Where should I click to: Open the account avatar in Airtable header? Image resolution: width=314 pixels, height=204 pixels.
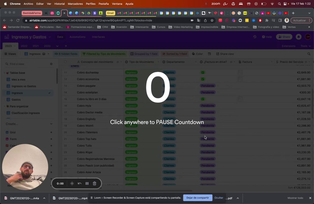tap(308, 37)
